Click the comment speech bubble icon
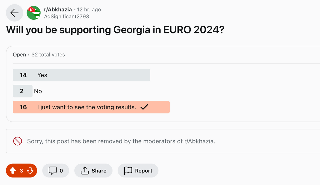Screen dimensions: 320x185 click(52, 171)
